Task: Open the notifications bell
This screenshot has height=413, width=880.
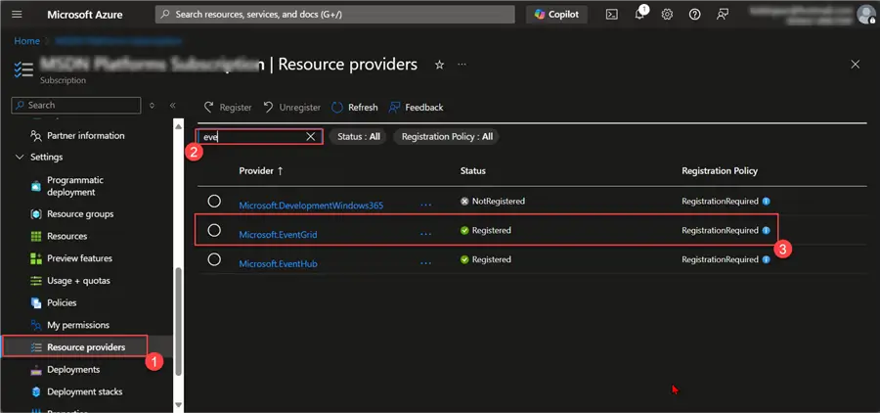Action: click(x=639, y=14)
